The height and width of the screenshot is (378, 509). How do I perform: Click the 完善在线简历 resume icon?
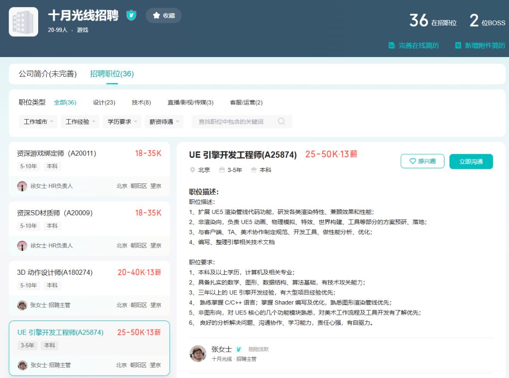(x=392, y=45)
